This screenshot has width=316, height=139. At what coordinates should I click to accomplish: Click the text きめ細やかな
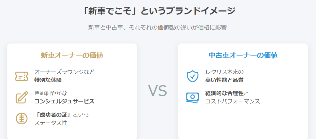tap(51, 93)
